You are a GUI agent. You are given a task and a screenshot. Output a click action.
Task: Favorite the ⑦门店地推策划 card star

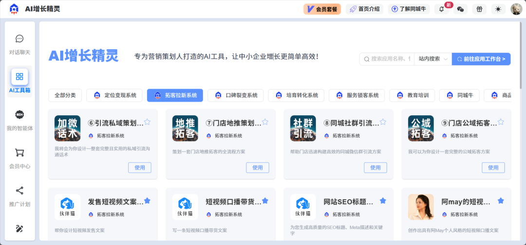265,122
